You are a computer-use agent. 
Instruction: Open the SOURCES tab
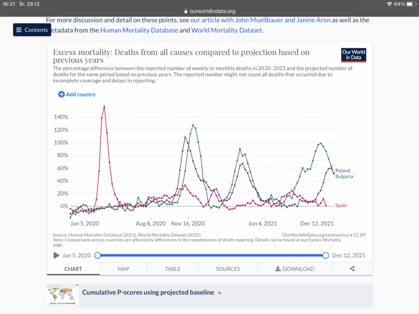pyautogui.click(x=228, y=269)
